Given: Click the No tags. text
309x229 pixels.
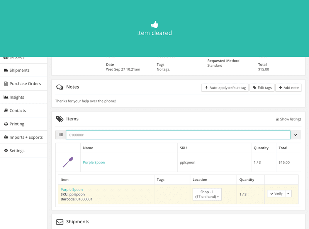Looking at the screenshot, I should 163,69.
